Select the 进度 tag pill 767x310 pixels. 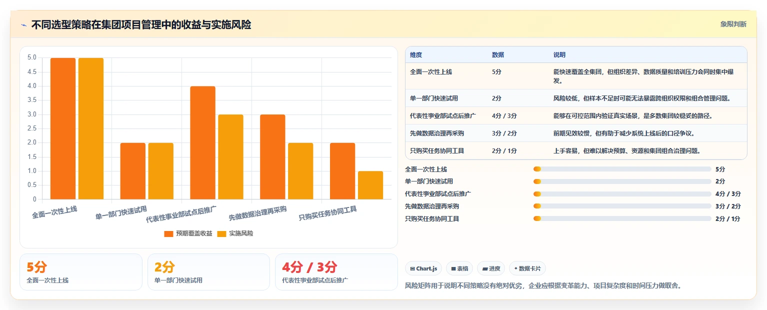coord(491,268)
